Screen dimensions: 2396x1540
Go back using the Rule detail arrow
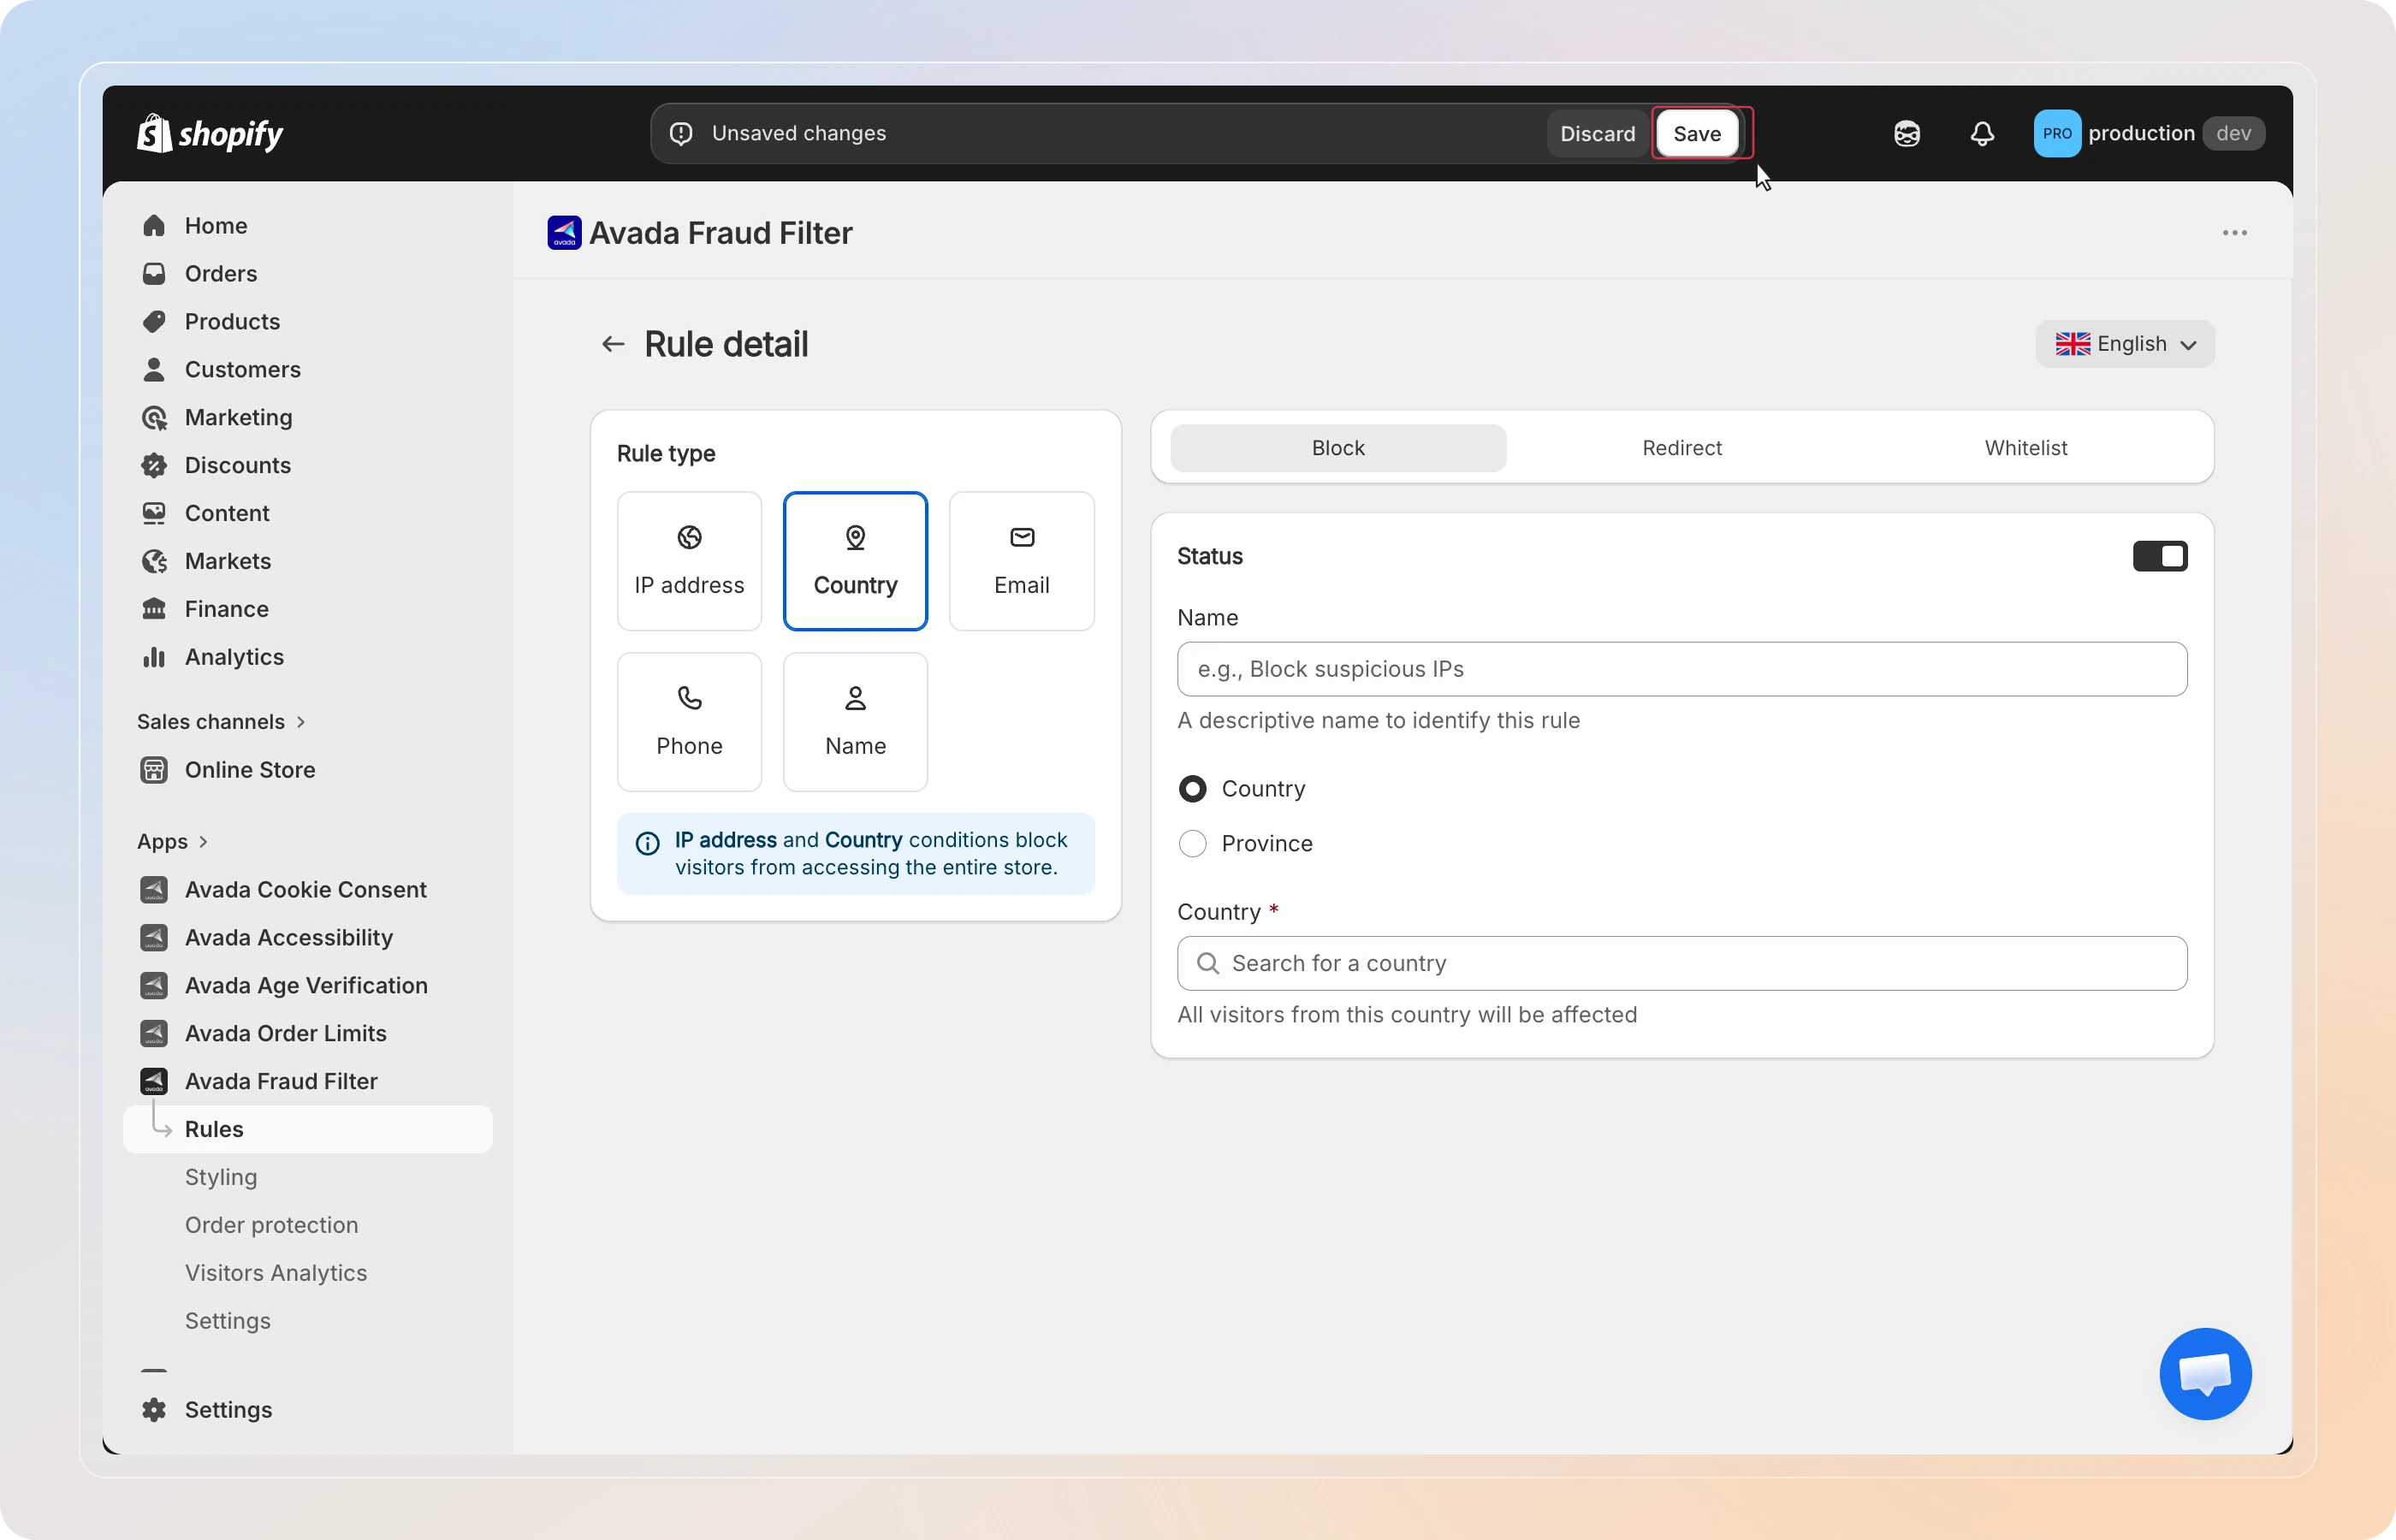click(x=613, y=345)
